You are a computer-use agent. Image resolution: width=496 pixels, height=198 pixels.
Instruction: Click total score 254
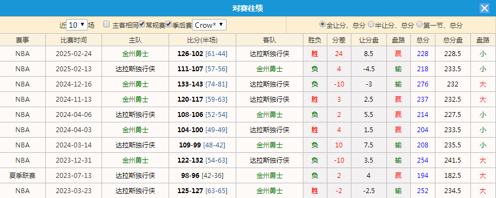423,160
